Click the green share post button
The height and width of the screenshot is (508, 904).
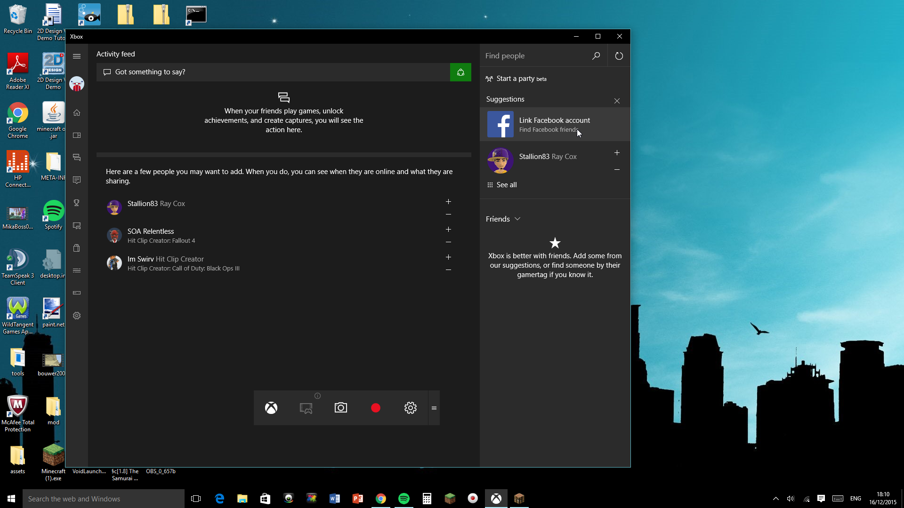coord(460,72)
